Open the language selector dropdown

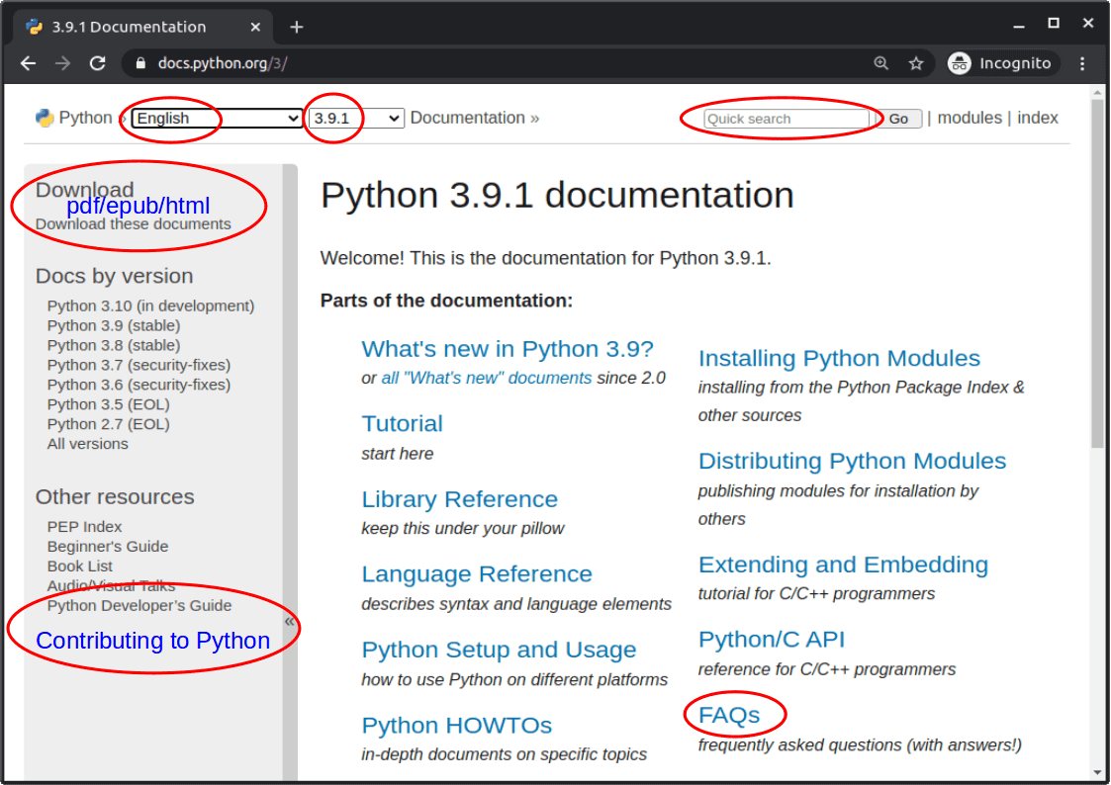(x=213, y=118)
